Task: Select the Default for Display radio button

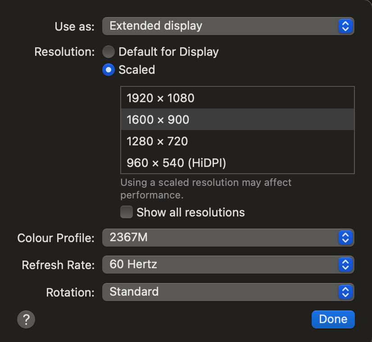Action: point(109,52)
